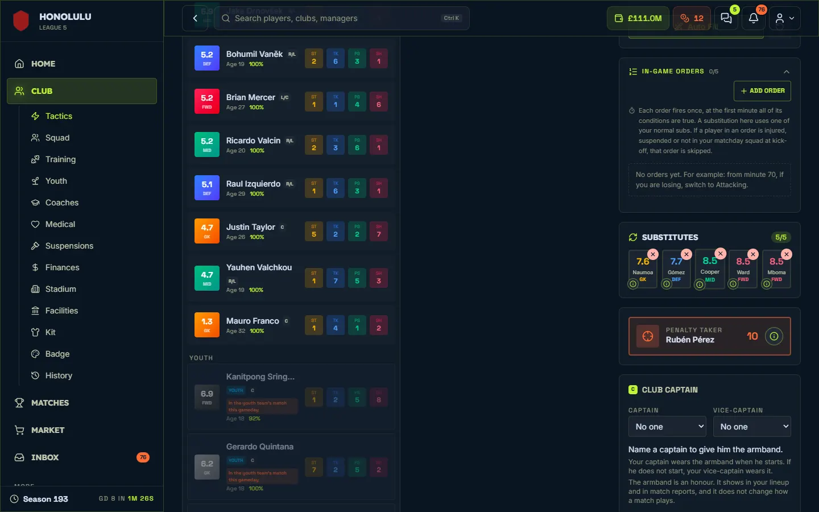Remove Cooper from the substitutes

(721, 254)
